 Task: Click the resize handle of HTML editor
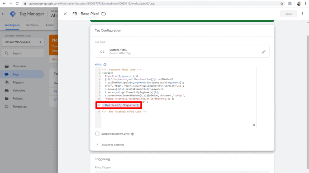click(x=253, y=125)
